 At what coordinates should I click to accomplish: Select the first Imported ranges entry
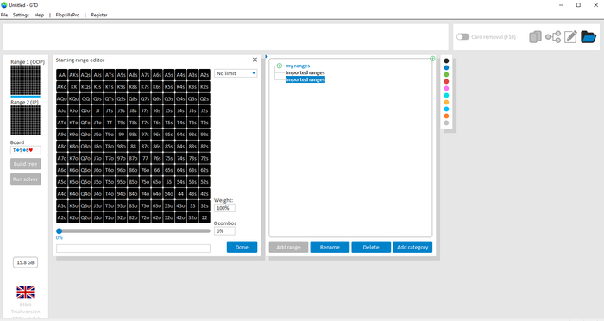point(305,72)
